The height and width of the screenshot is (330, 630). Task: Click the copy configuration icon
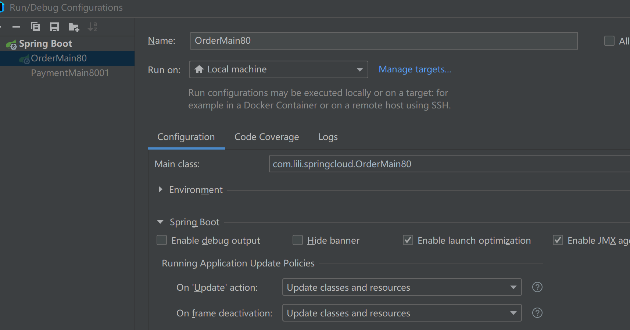coord(35,27)
